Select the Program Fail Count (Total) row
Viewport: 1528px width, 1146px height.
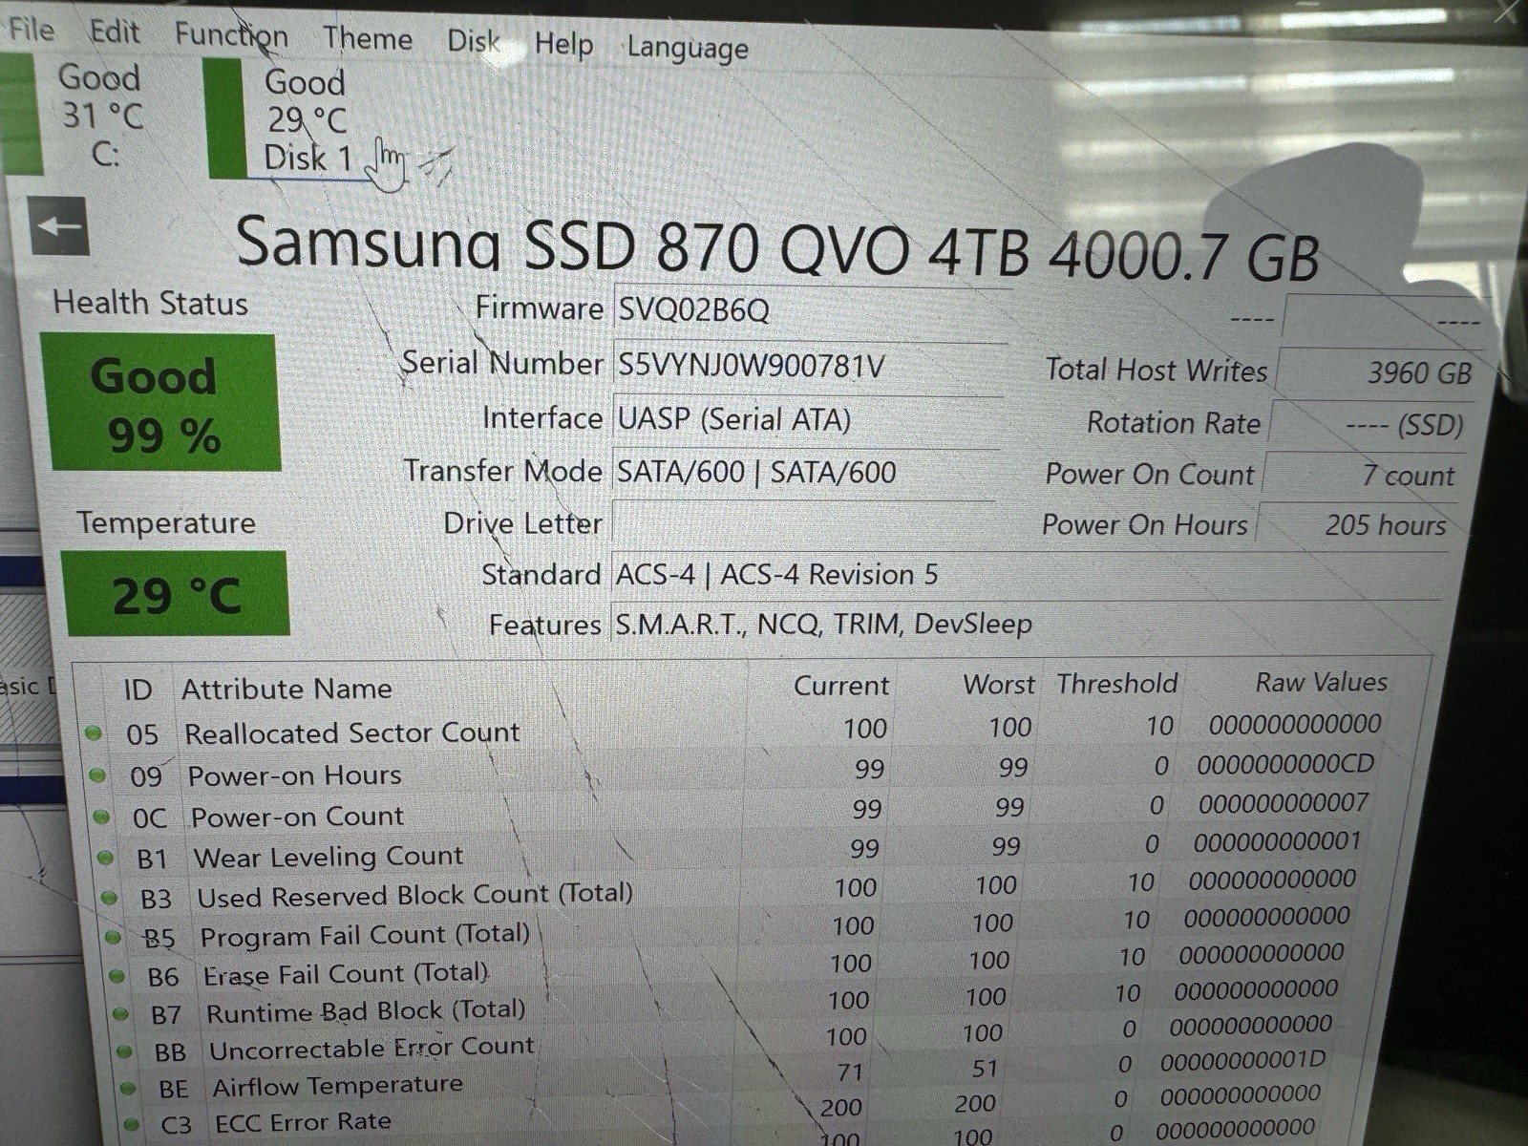point(735,929)
